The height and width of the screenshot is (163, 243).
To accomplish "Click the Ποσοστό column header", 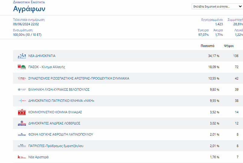I will 207,46.
